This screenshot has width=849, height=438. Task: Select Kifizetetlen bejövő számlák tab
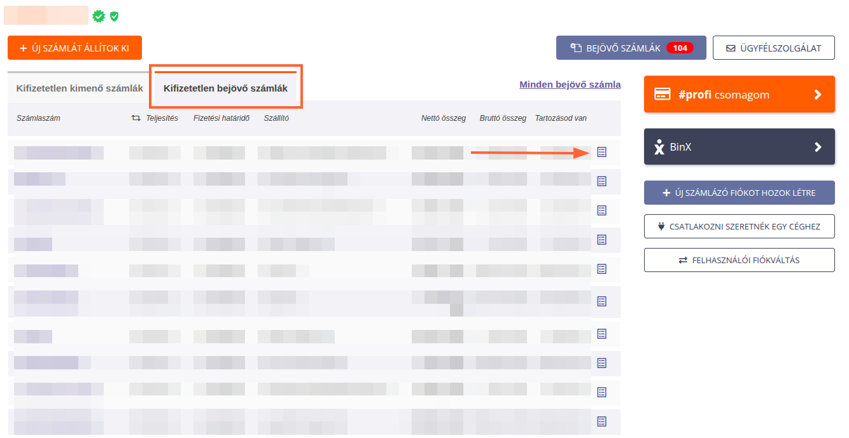[225, 88]
